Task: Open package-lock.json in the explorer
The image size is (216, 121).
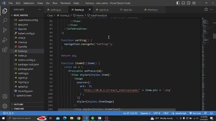Action: (x=27, y=64)
